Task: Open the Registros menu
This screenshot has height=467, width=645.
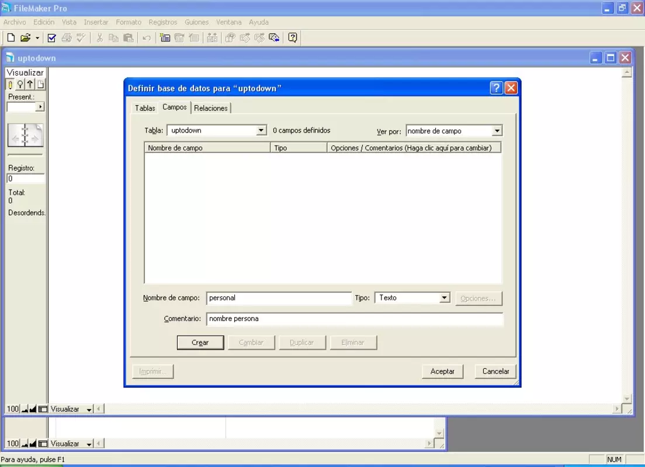Action: pyautogui.click(x=163, y=22)
